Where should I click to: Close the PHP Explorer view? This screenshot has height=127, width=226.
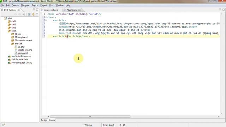point(19,10)
